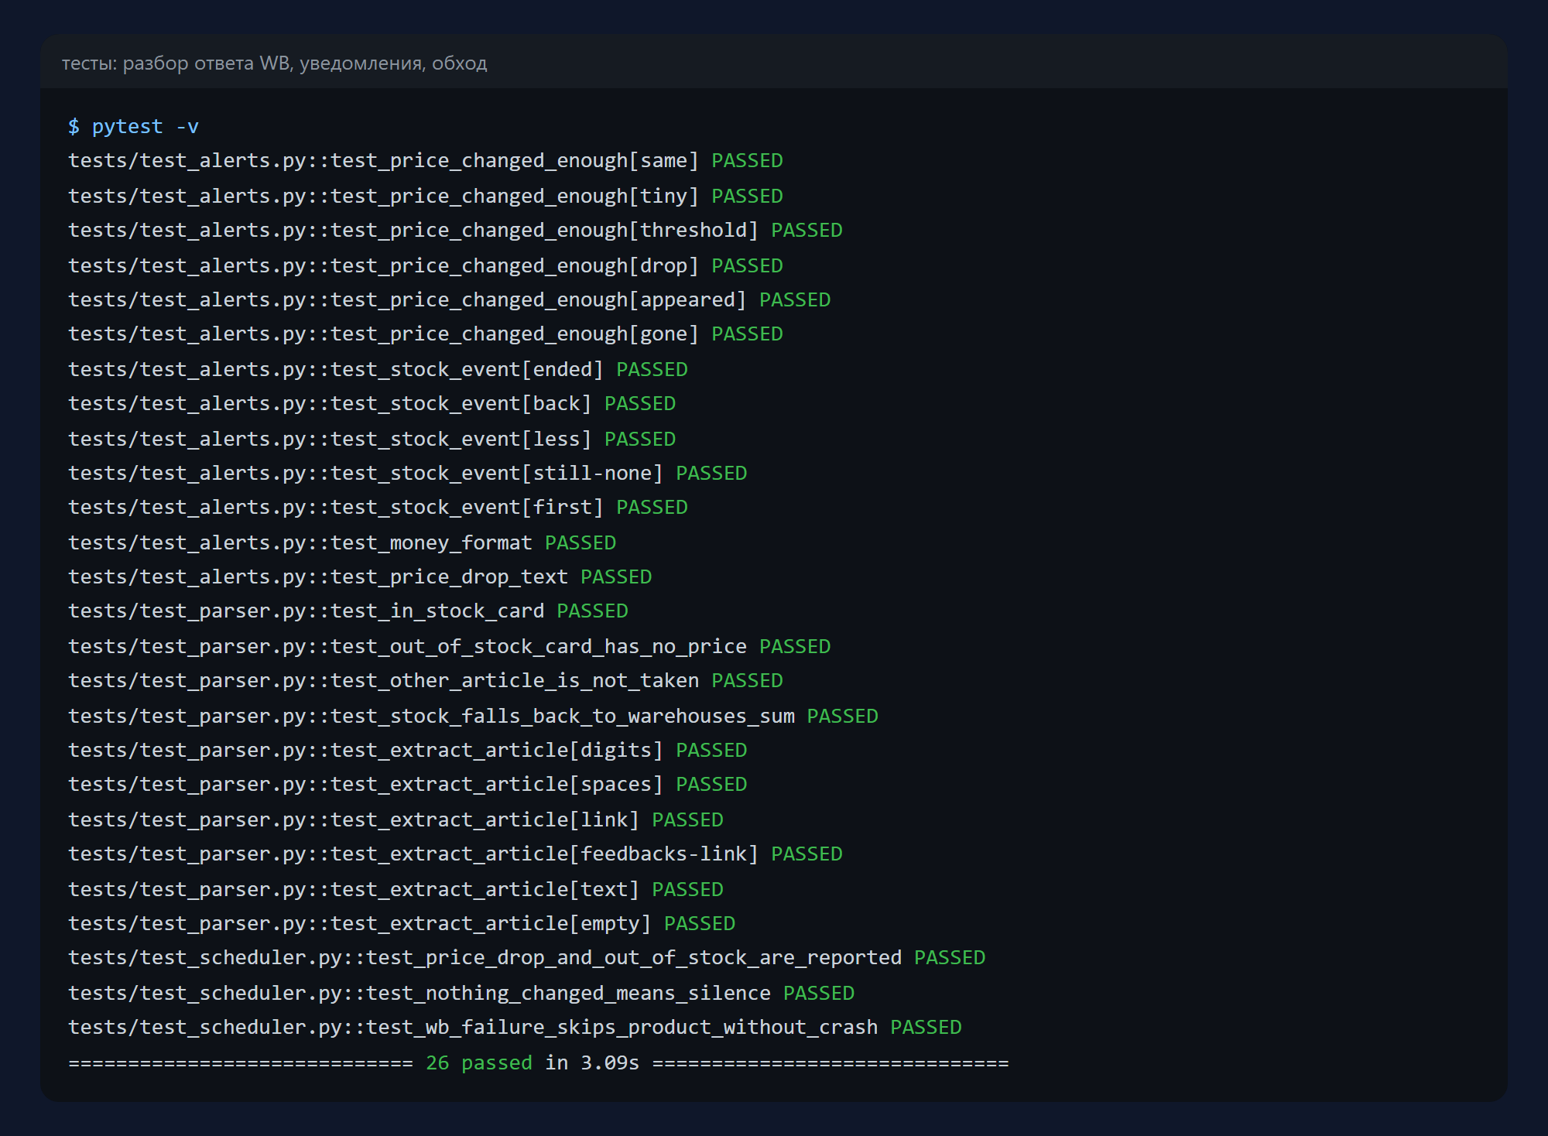Click the test_price_drop_text line

point(360,577)
